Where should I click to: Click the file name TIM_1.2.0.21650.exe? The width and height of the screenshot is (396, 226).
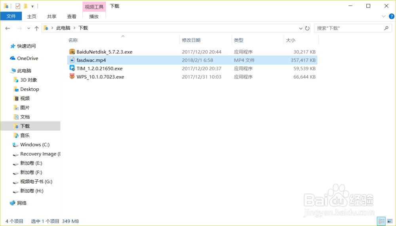(x=99, y=68)
